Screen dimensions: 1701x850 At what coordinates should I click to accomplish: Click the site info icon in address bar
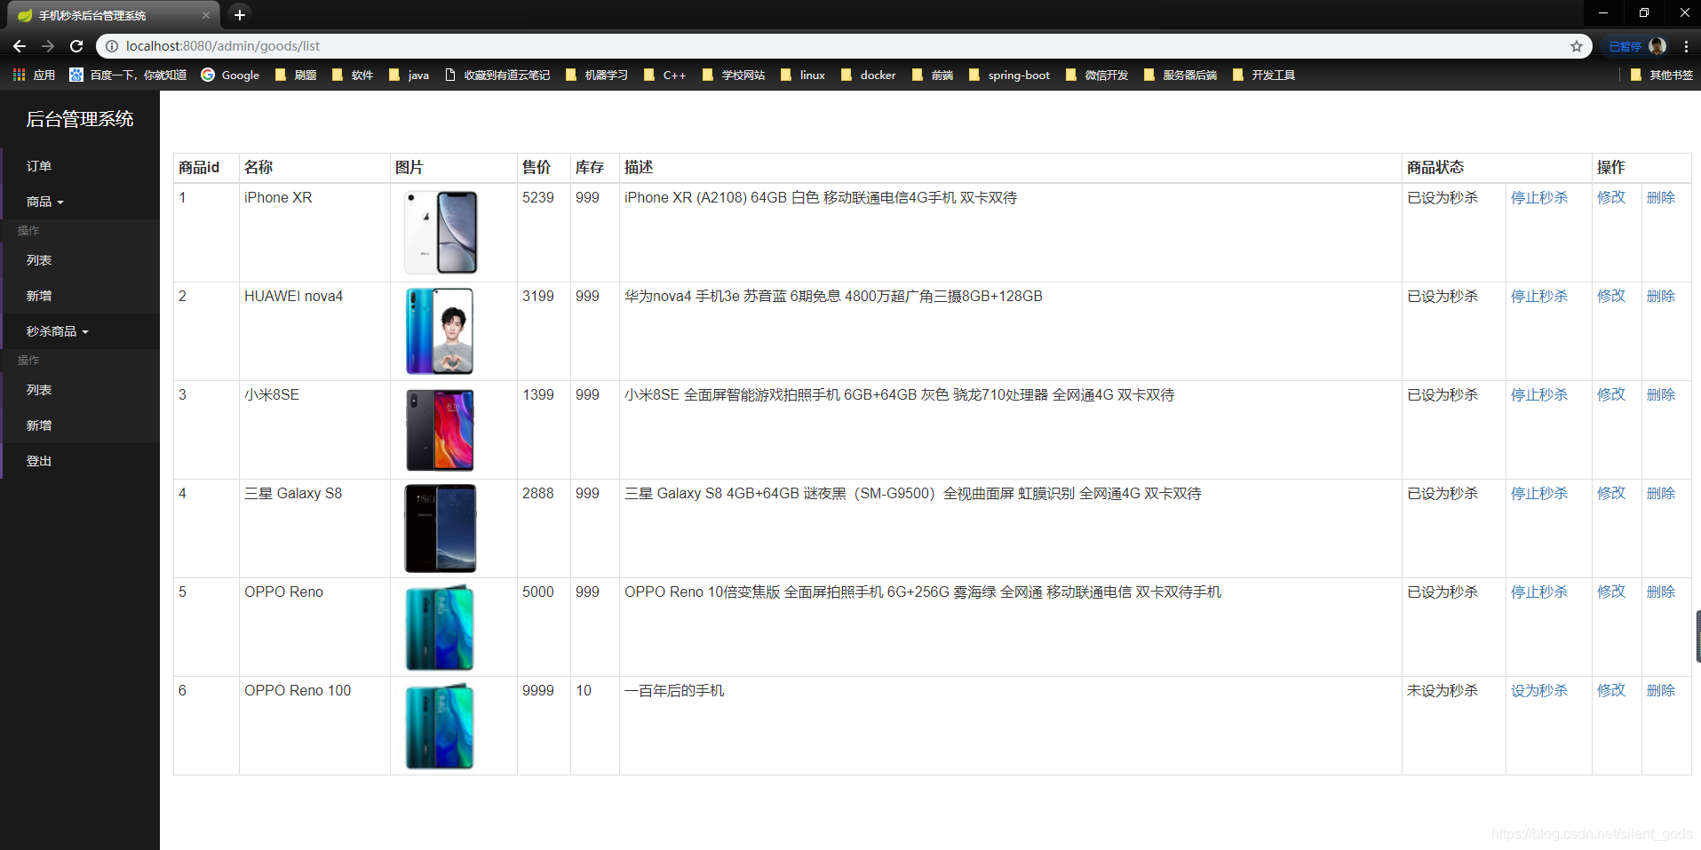coord(112,46)
